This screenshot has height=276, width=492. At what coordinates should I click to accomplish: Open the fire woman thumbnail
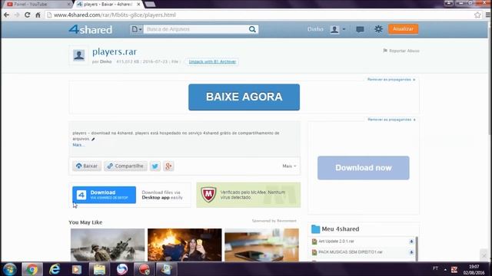(184, 245)
